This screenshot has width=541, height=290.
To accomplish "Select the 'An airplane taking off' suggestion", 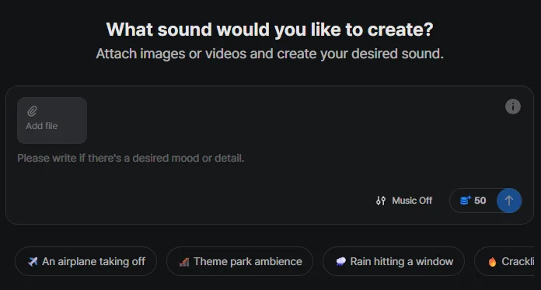I will pos(86,261).
